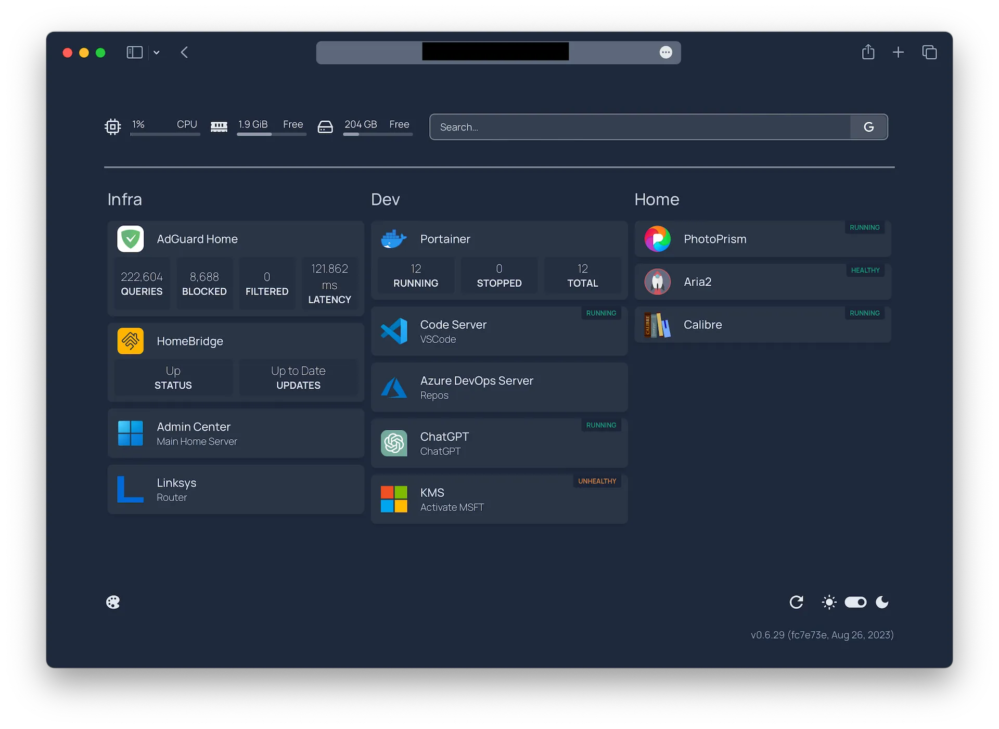Click the HomeBridge orange icon

point(131,341)
